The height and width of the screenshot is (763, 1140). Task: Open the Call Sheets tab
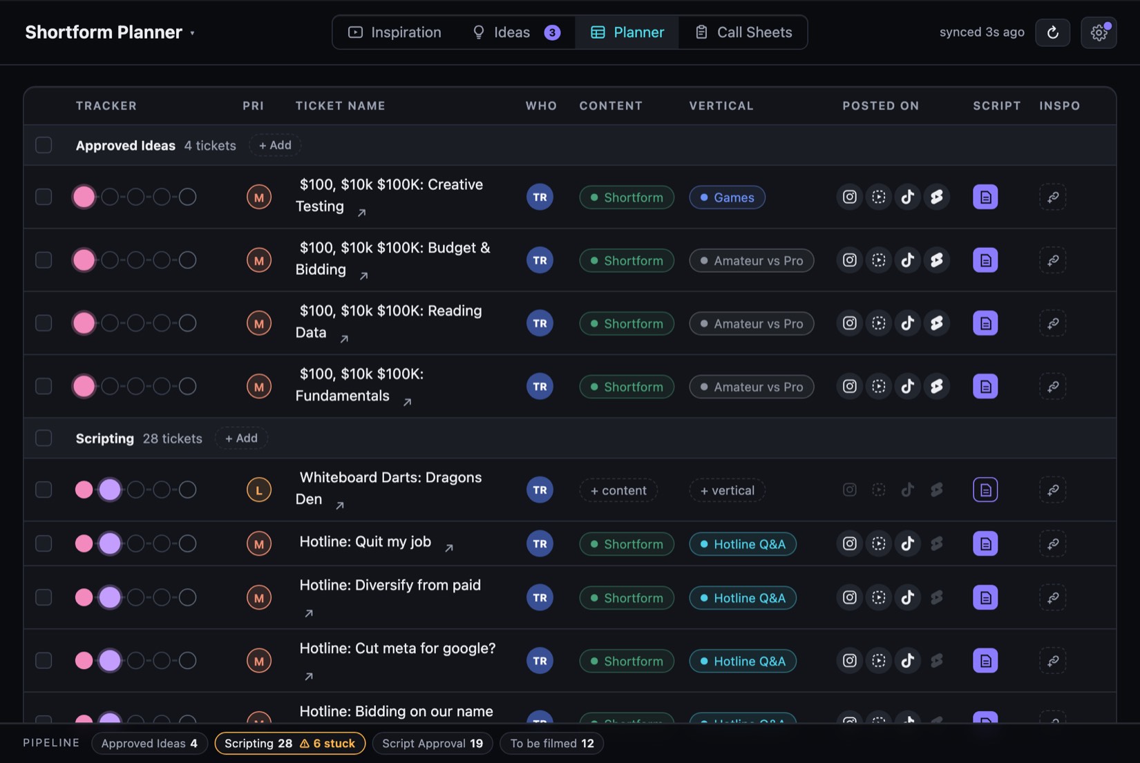point(743,32)
